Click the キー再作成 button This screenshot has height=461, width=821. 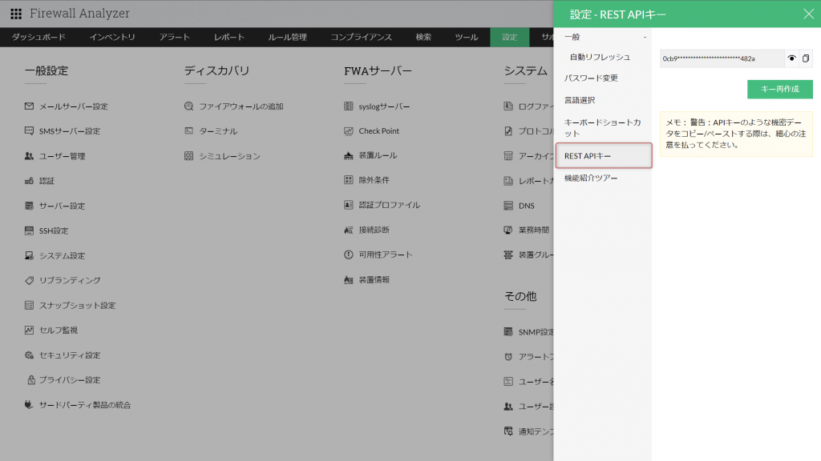[x=779, y=89]
